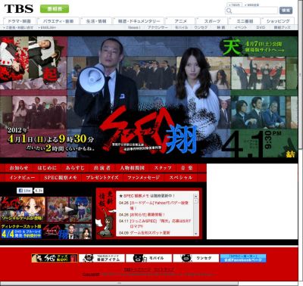
Task: Follow the アナウンサー sub-navigation link
Action: tap(158, 27)
